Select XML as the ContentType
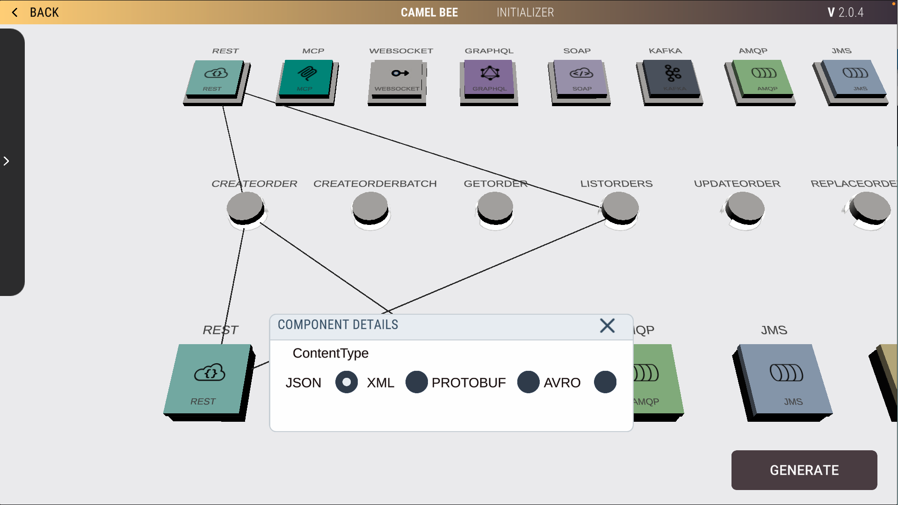 (416, 382)
